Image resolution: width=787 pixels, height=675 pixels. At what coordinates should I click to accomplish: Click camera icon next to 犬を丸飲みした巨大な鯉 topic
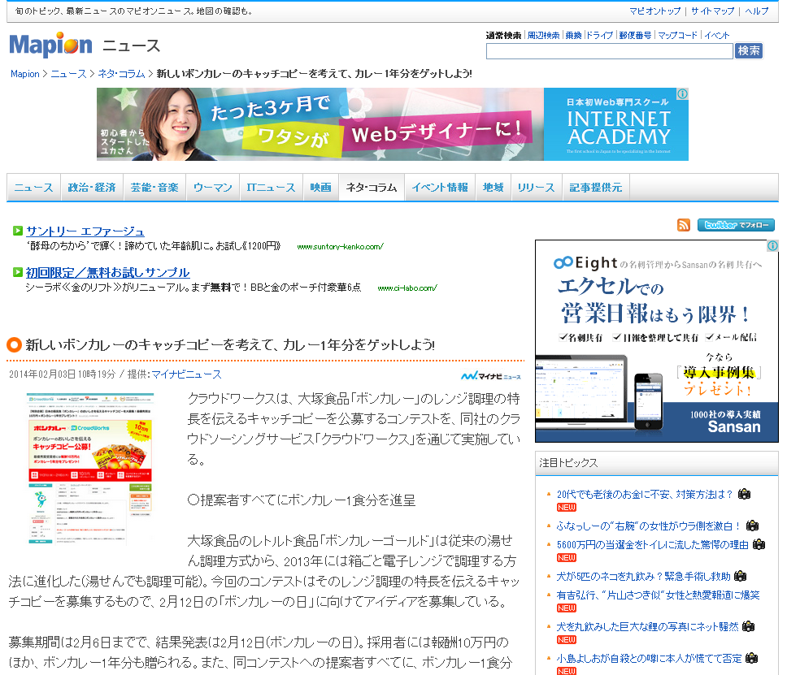click(748, 625)
